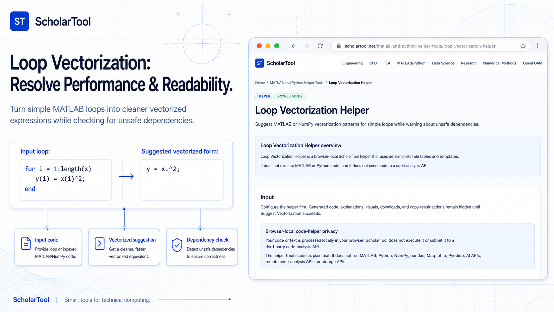Click the document icon on the Input code card

[26, 243]
